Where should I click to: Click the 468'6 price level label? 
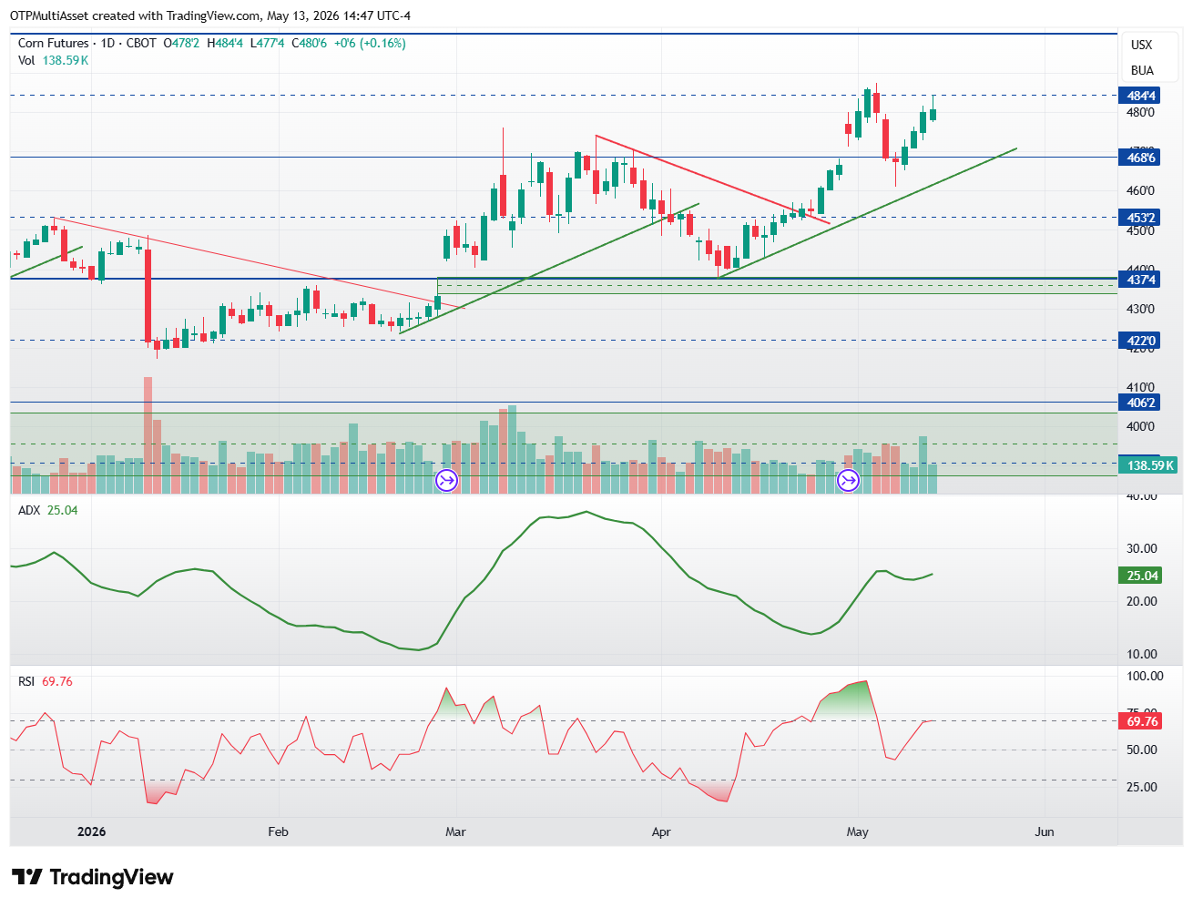pyautogui.click(x=1141, y=158)
